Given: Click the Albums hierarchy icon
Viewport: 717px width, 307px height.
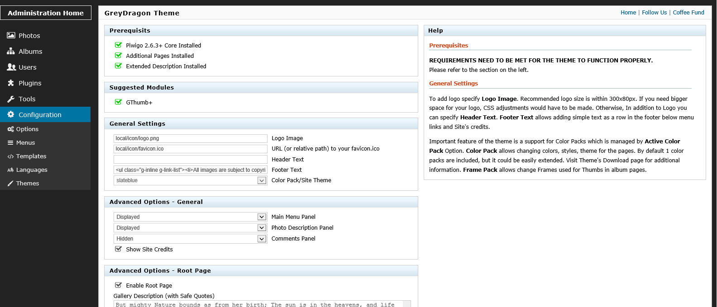Looking at the screenshot, I should coord(11,52).
